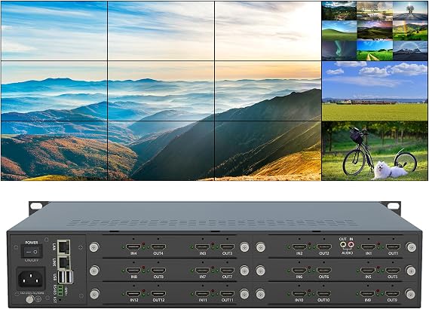
Task: Click the OUT9 HDMI port
Action: coord(392,294)
